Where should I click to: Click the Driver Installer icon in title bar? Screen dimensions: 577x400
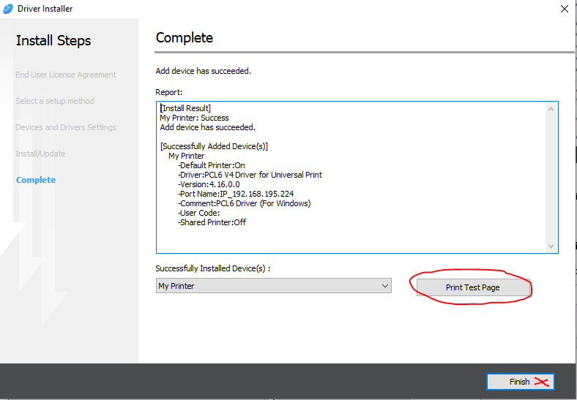coord(8,9)
